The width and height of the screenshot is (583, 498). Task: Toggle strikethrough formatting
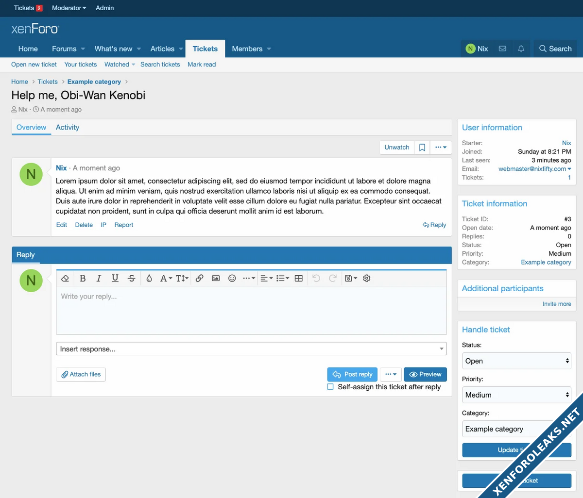131,278
